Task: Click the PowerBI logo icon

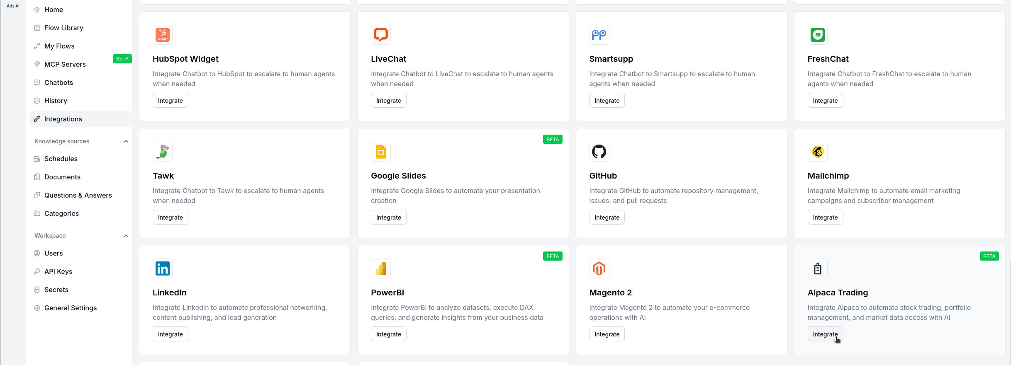Action: tap(381, 268)
